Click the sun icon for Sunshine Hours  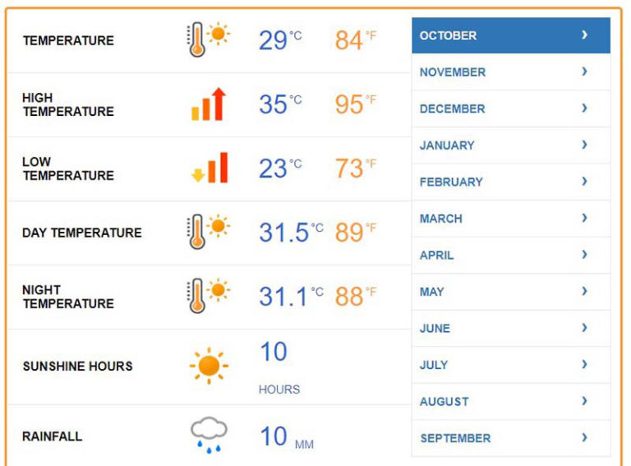209,366
